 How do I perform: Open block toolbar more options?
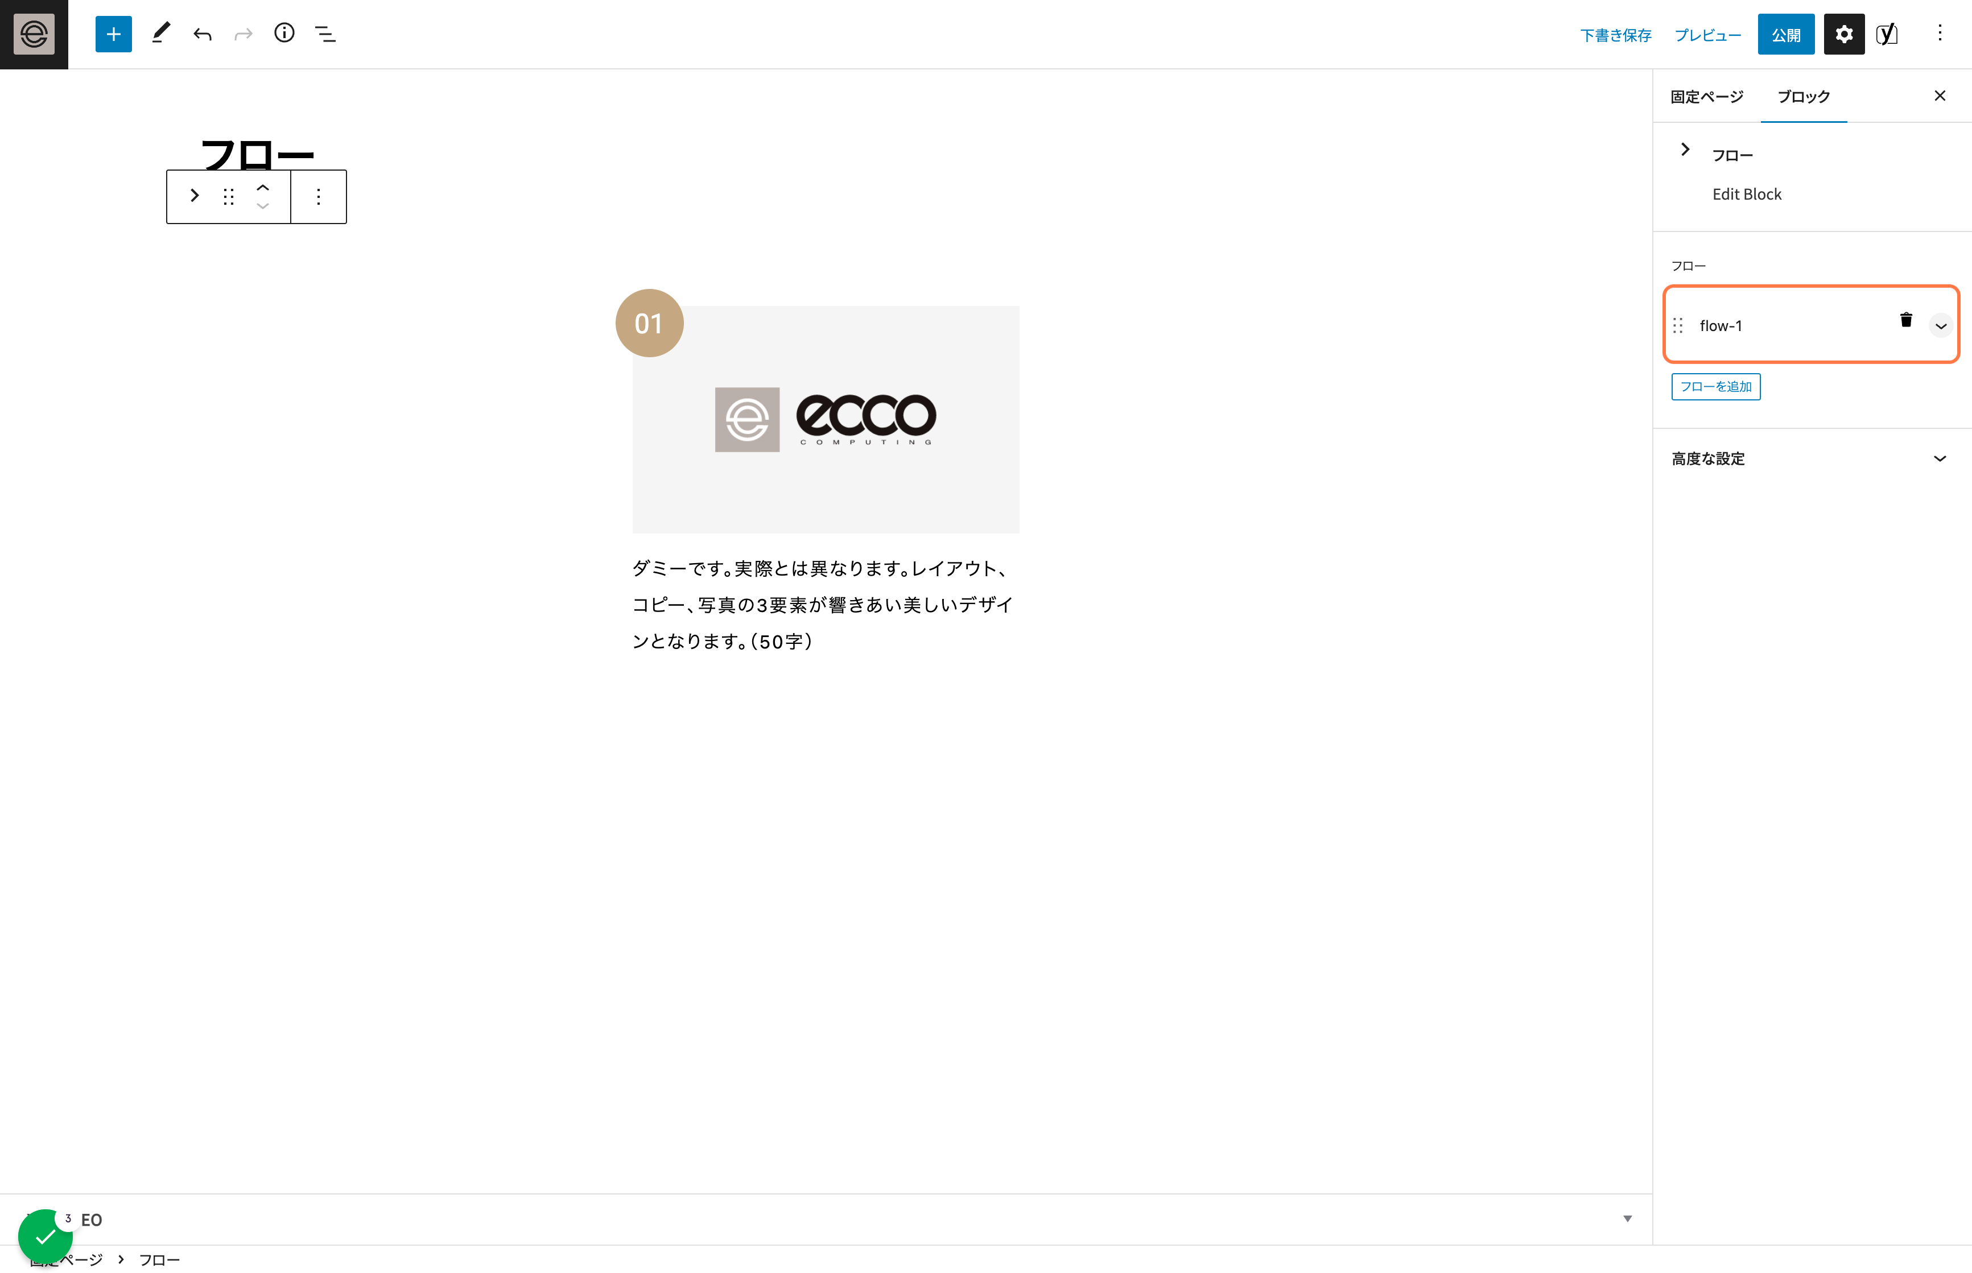click(x=319, y=197)
